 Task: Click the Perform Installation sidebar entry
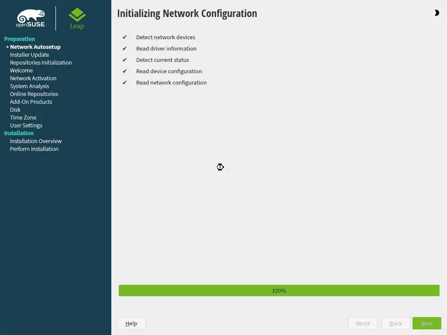[34, 149]
